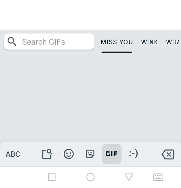Open universal media search icon

pyautogui.click(x=47, y=154)
